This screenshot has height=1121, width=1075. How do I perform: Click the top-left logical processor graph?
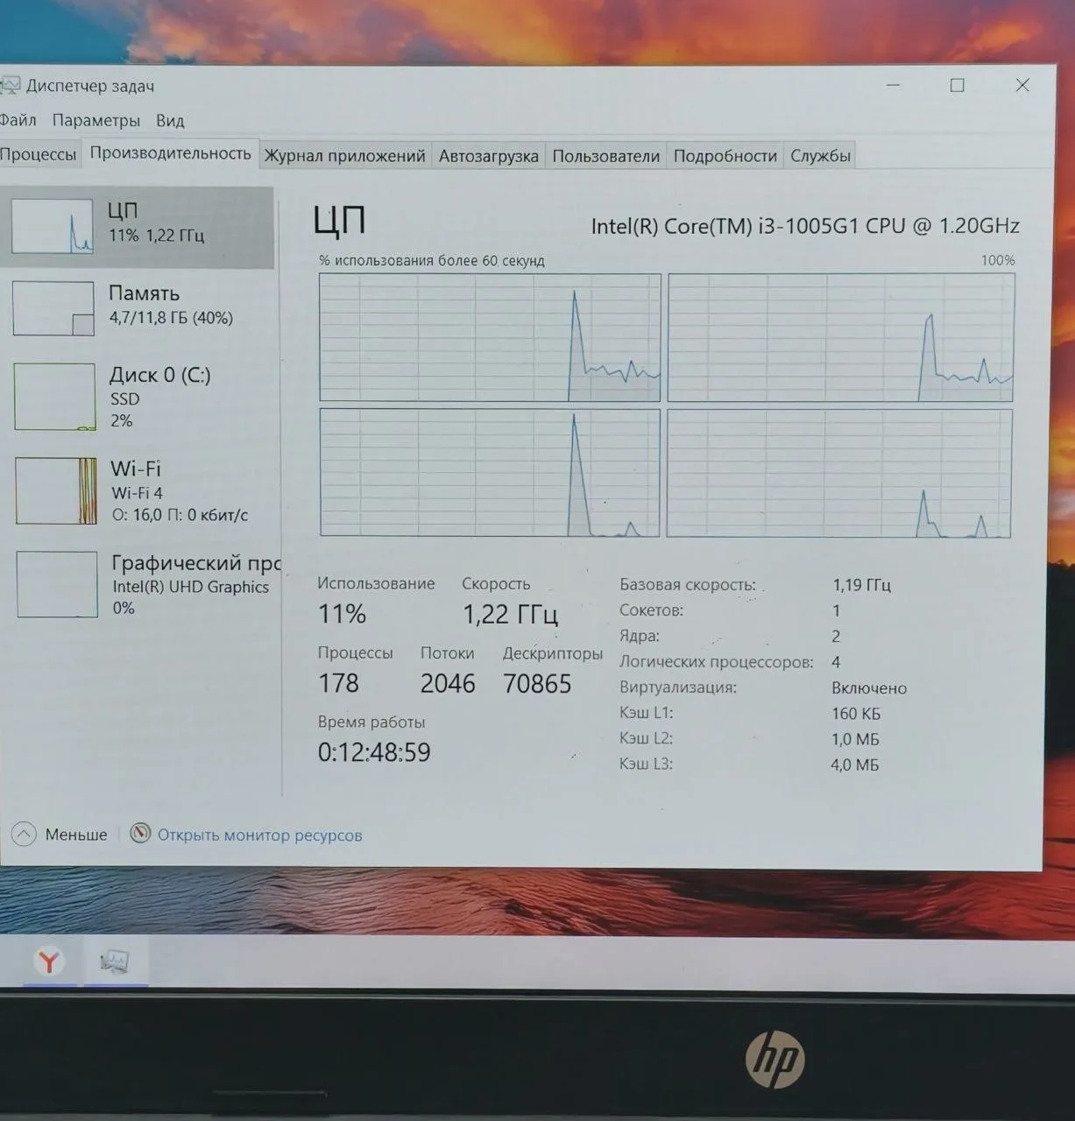(490, 337)
